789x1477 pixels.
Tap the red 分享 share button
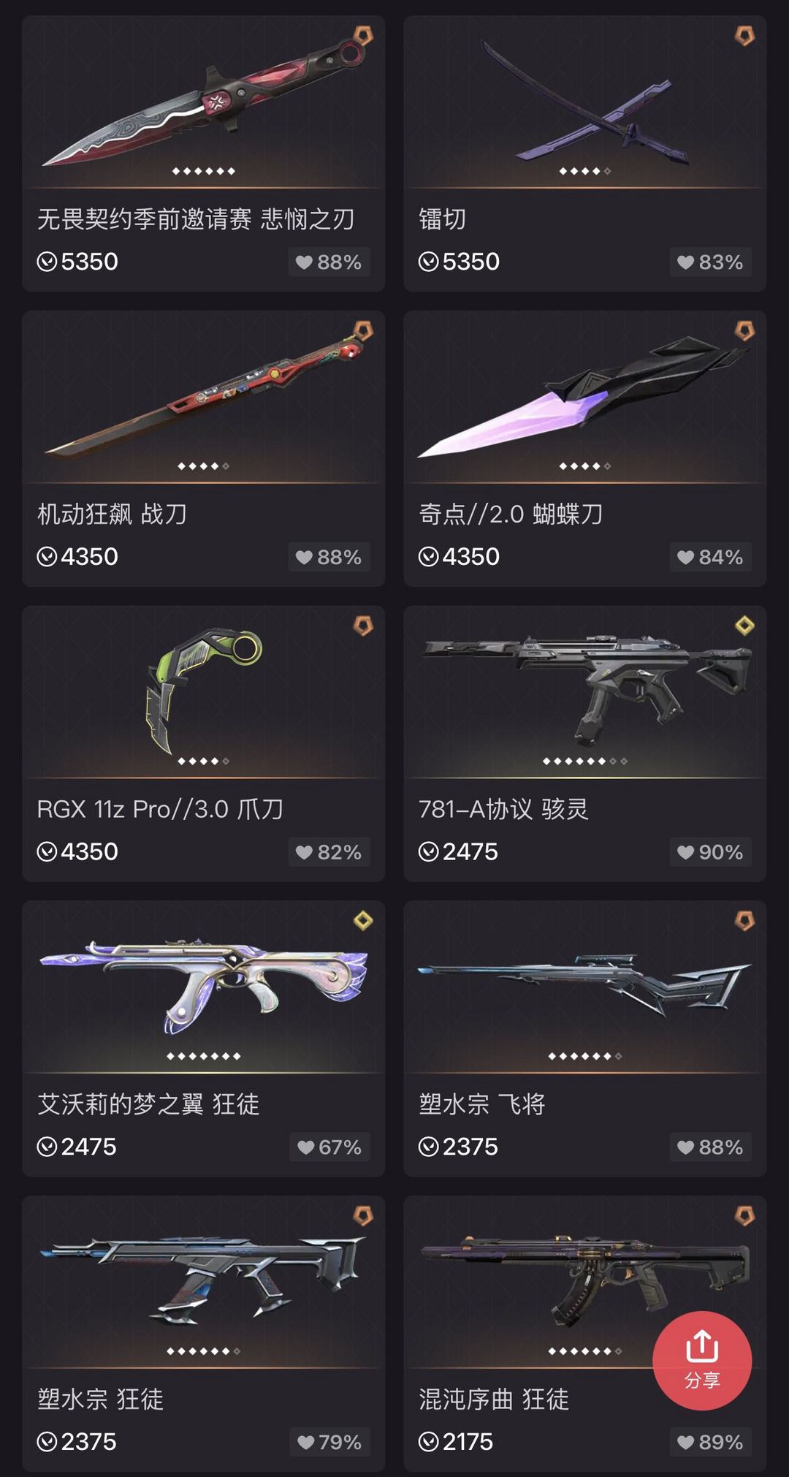pos(702,1361)
